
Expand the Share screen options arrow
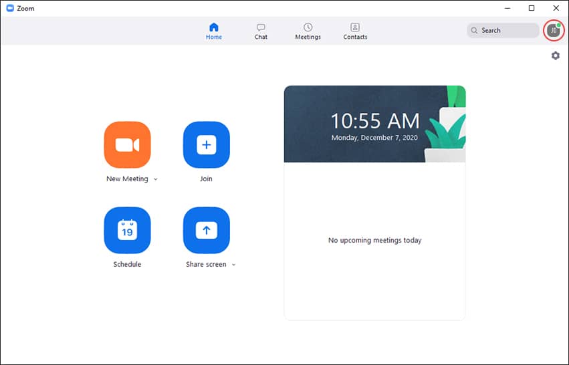(x=234, y=265)
